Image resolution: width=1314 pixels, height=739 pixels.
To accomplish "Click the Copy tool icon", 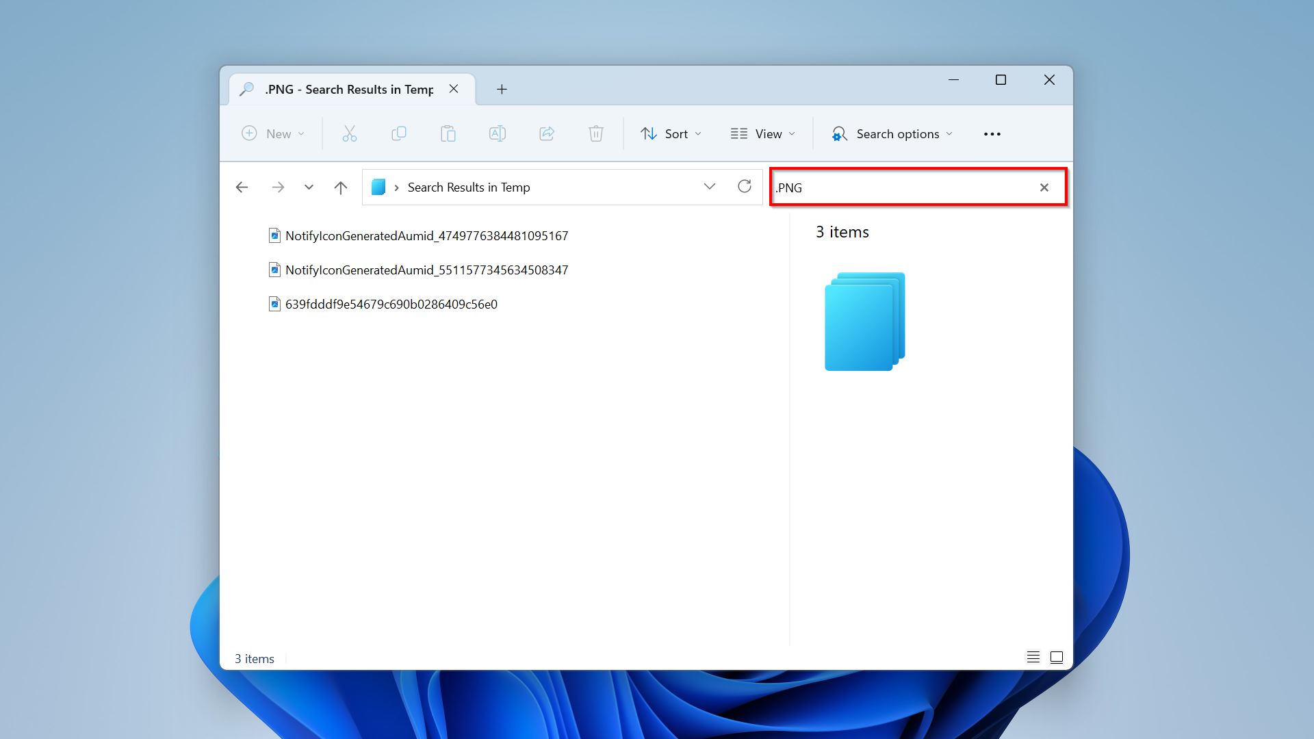I will click(x=398, y=133).
